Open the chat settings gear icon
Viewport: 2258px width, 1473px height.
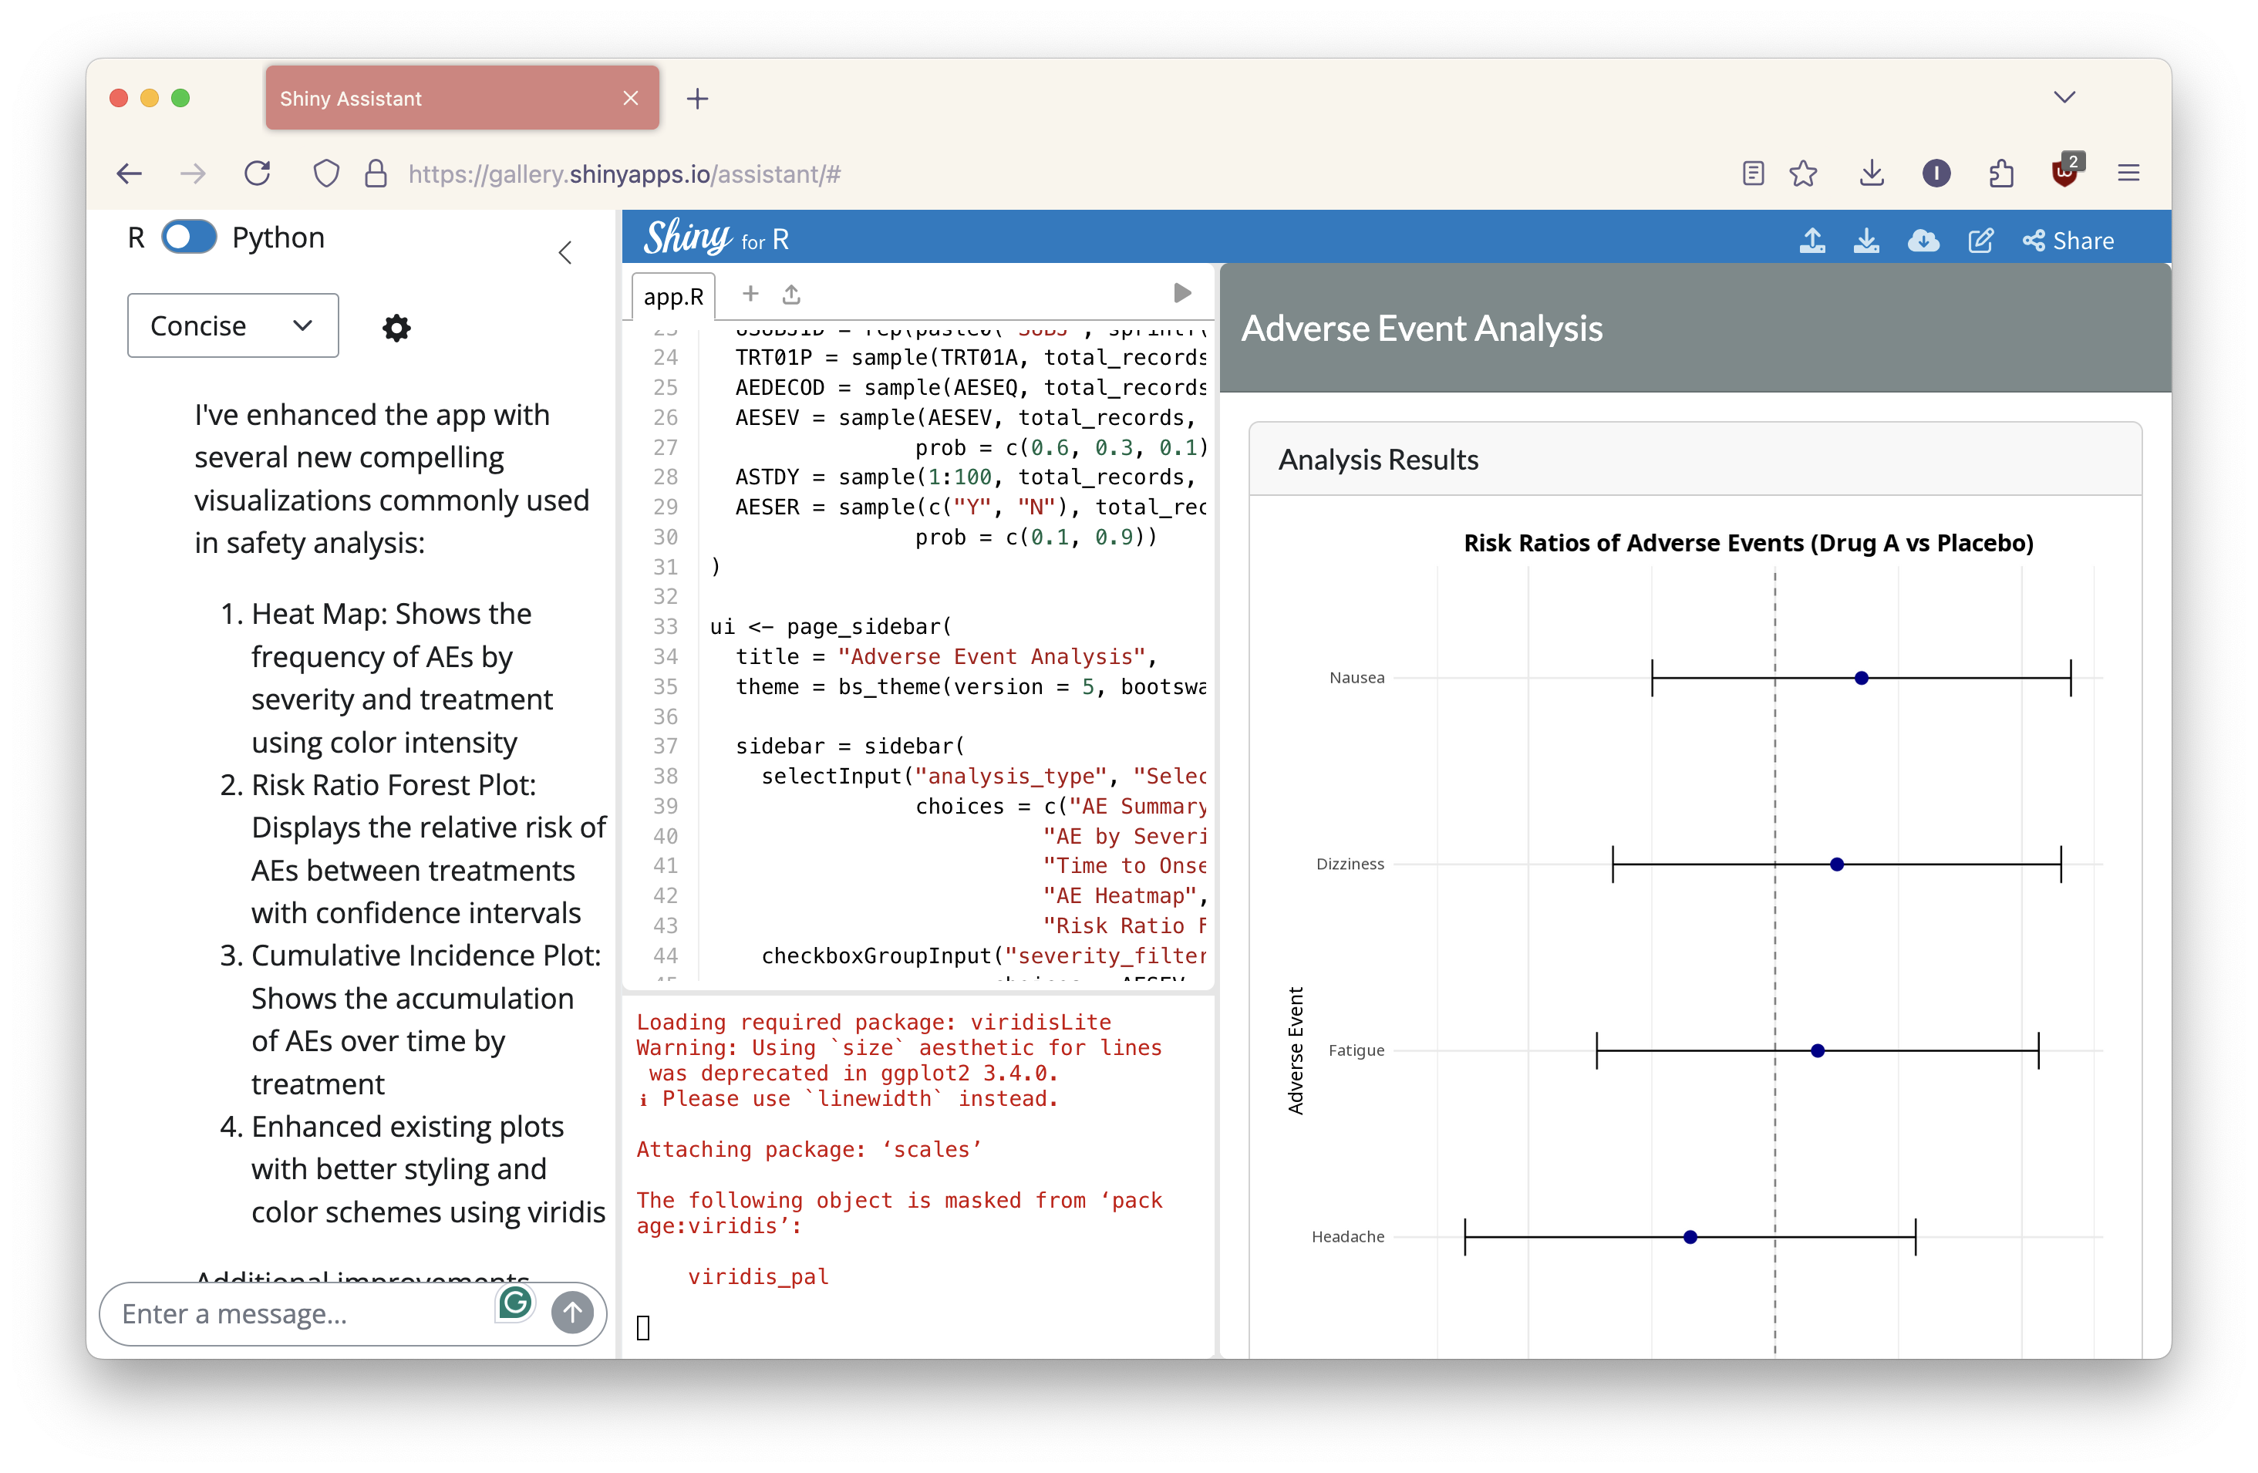point(396,329)
